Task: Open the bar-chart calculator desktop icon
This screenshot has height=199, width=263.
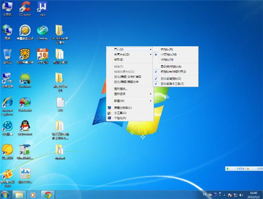Action: [x=25, y=176]
